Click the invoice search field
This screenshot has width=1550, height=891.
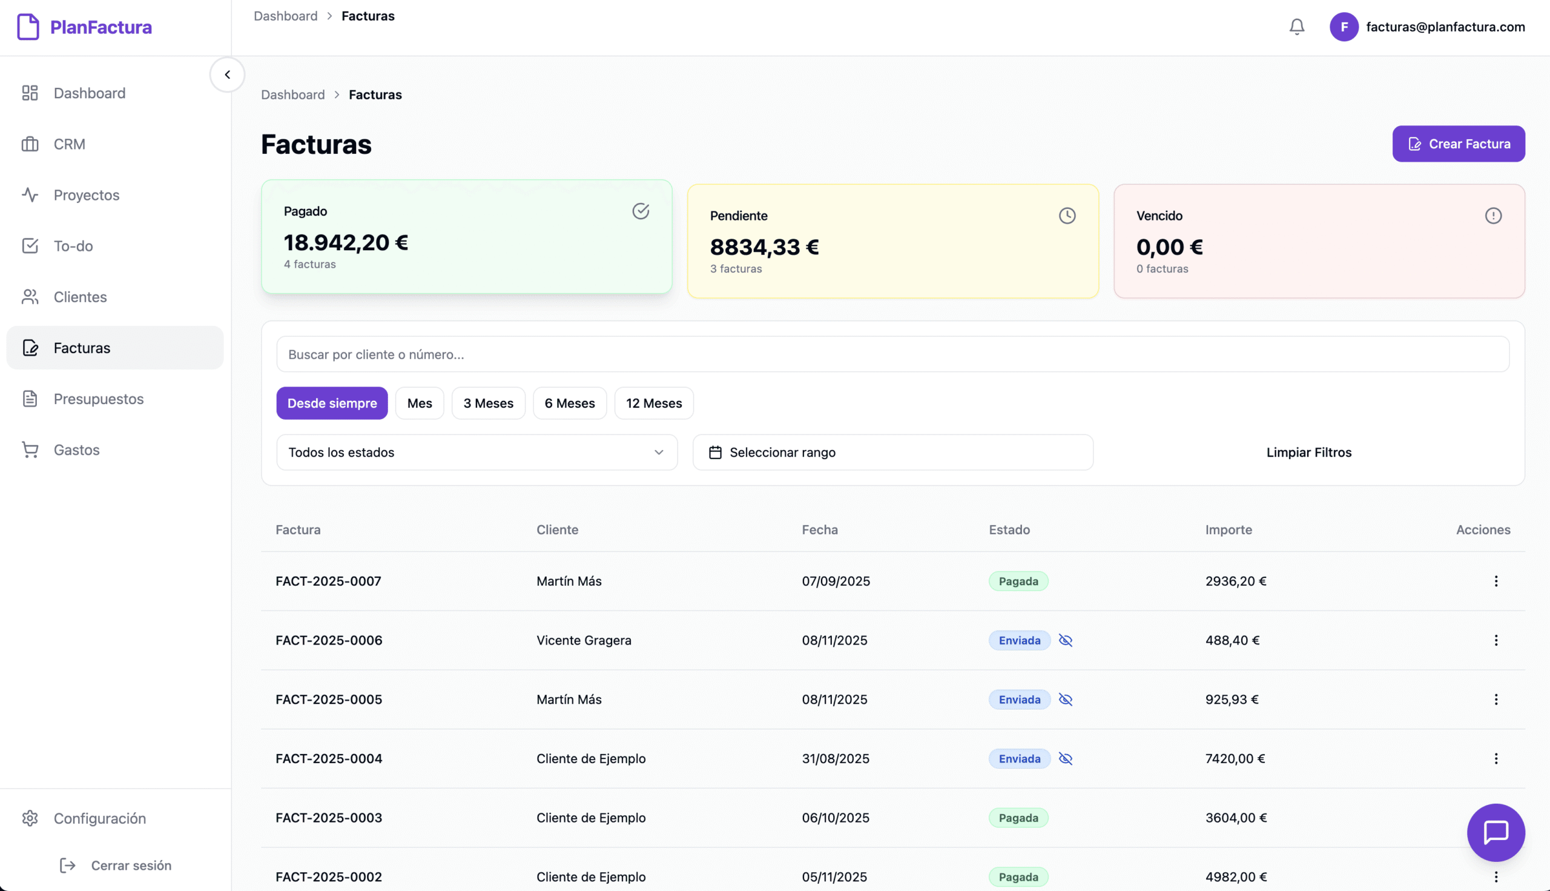coord(892,354)
